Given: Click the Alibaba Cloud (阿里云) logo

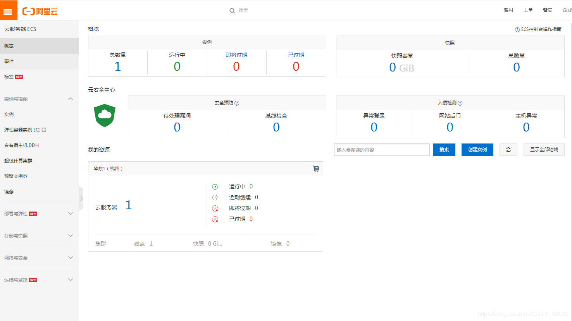Looking at the screenshot, I should point(40,10).
